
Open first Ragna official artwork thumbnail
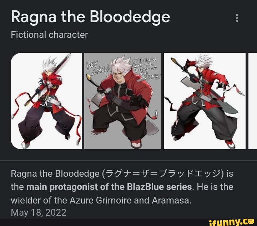pos(46,101)
